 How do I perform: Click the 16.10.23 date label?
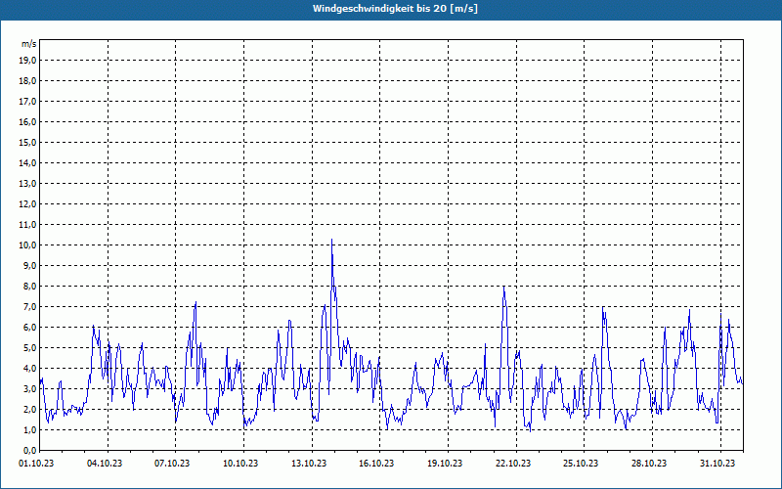[x=376, y=463]
